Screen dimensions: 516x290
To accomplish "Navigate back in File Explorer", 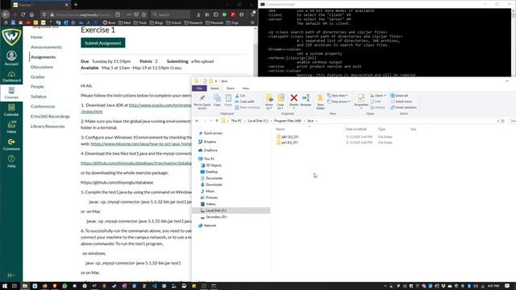I will coord(197,121).
